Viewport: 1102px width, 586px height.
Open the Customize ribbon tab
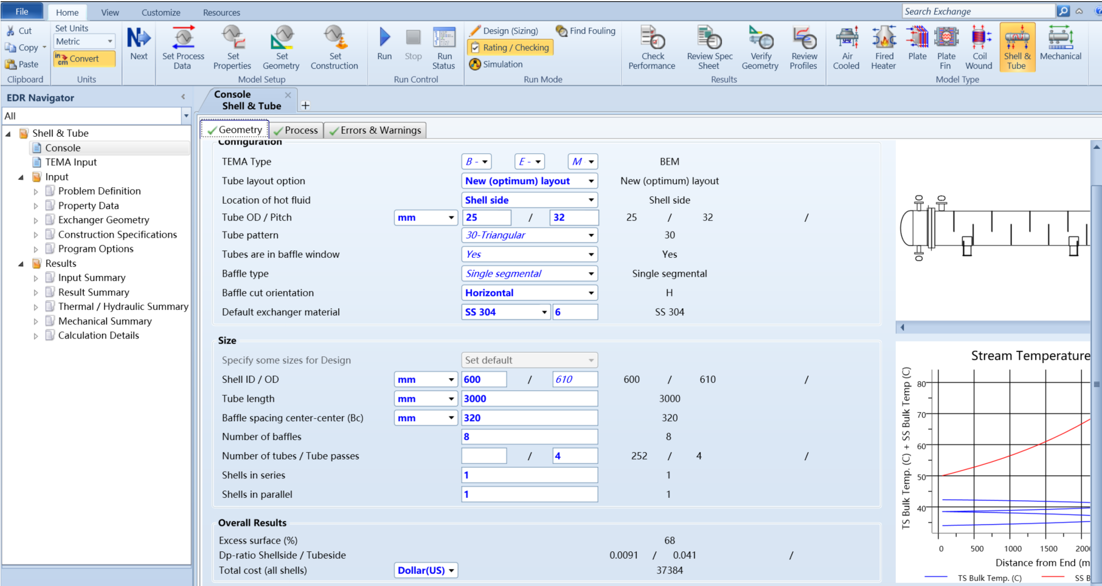click(x=161, y=12)
